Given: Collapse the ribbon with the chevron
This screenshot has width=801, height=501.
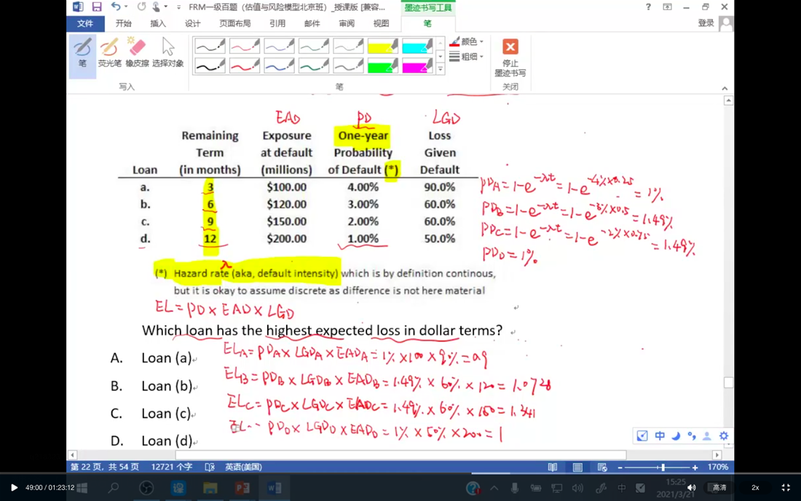Looking at the screenshot, I should (x=725, y=88).
